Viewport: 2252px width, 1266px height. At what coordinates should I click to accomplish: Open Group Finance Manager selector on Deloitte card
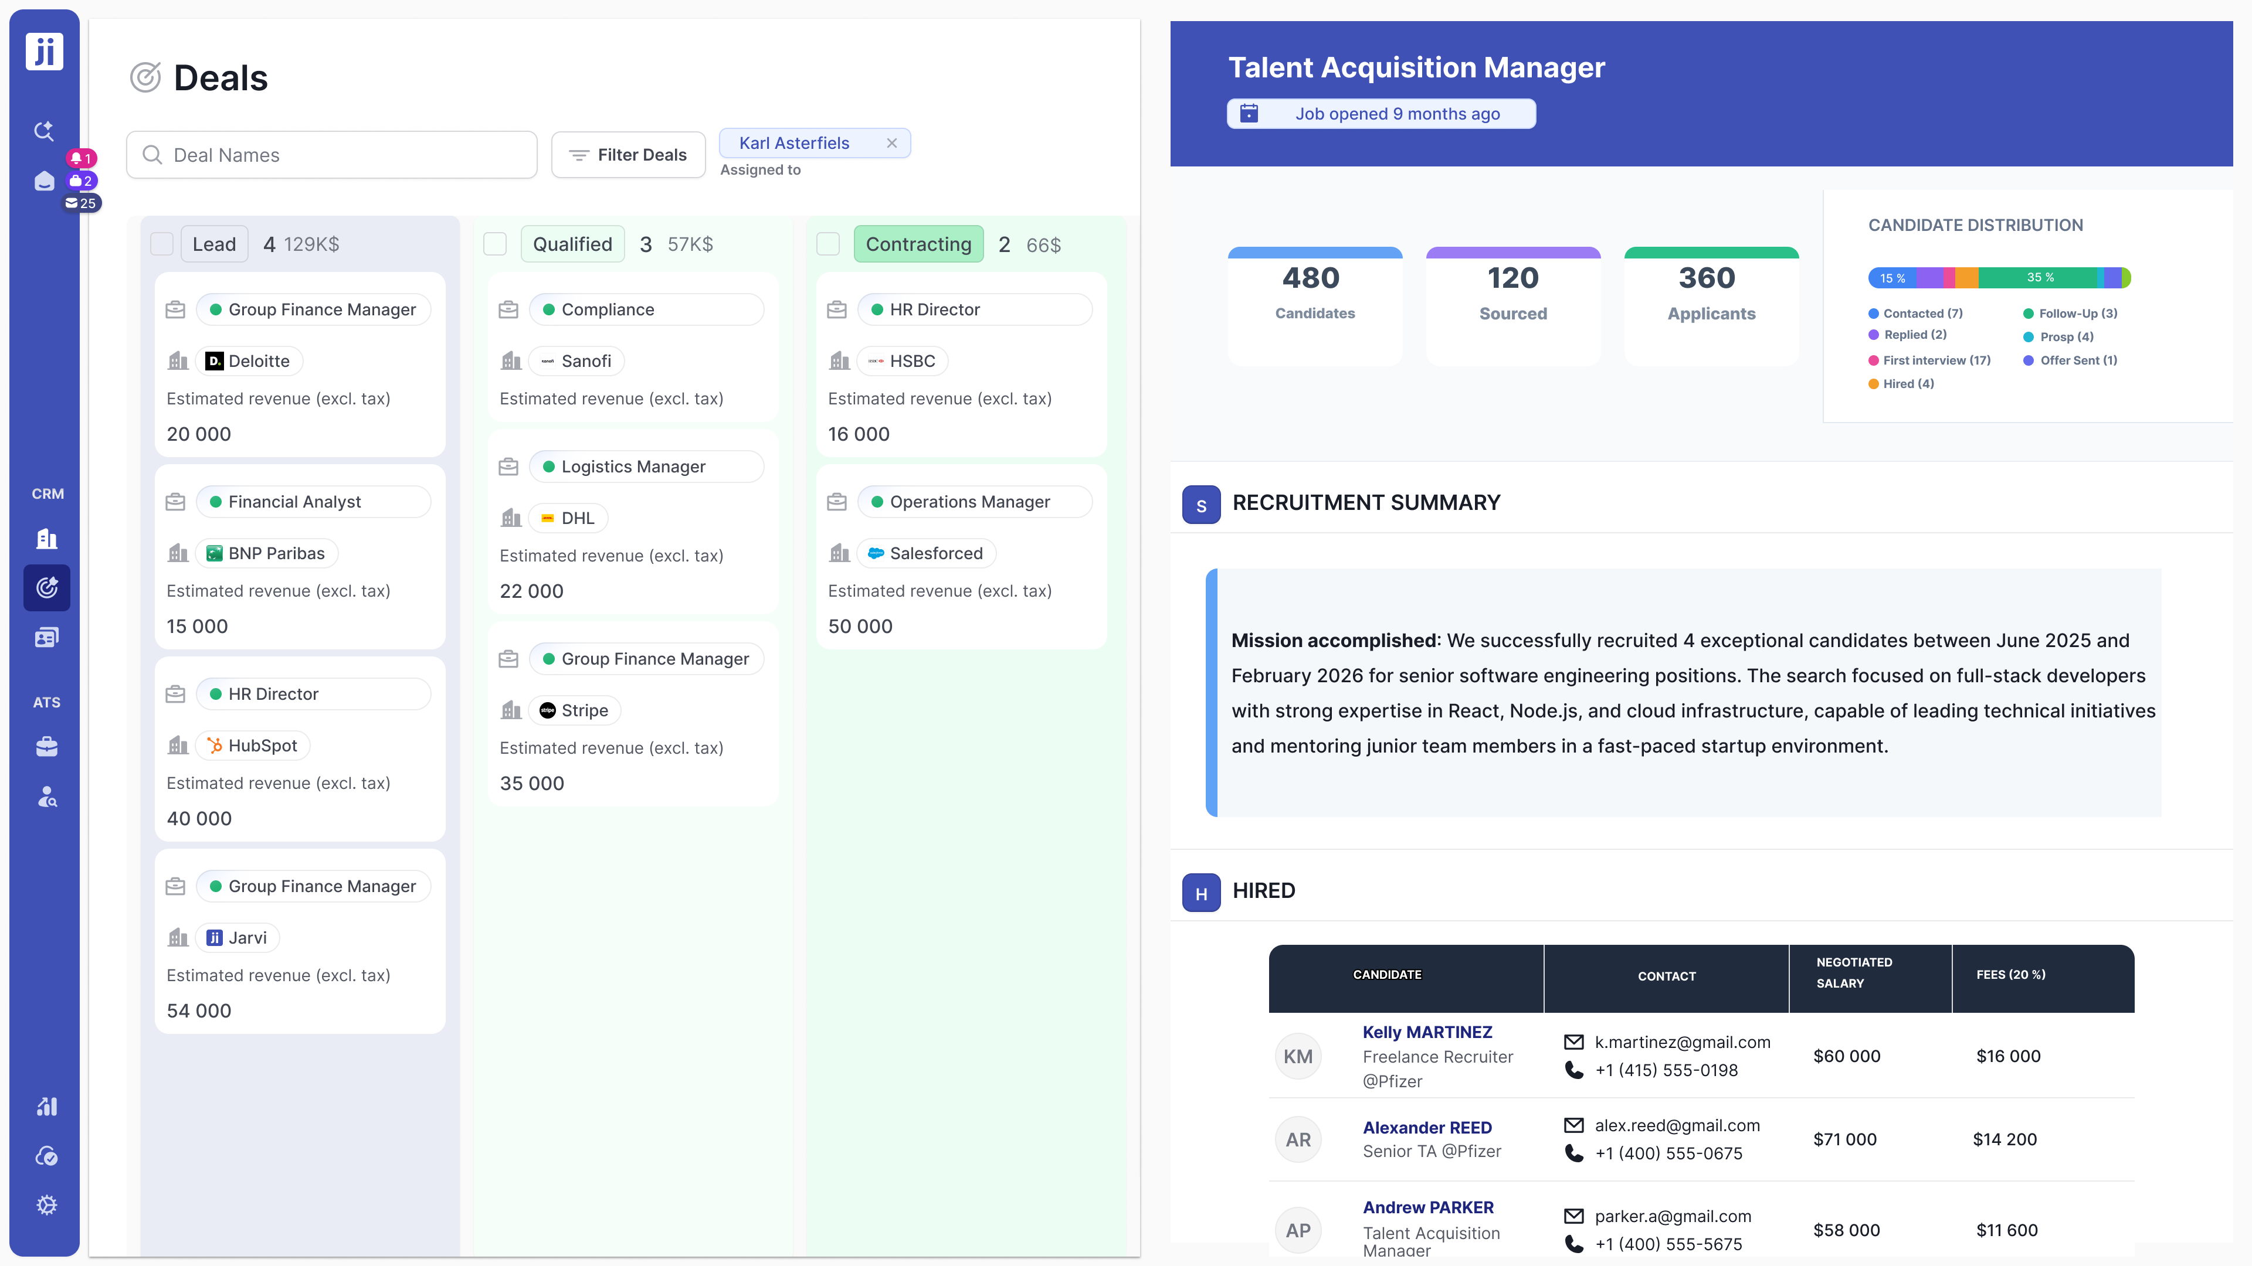(x=313, y=309)
